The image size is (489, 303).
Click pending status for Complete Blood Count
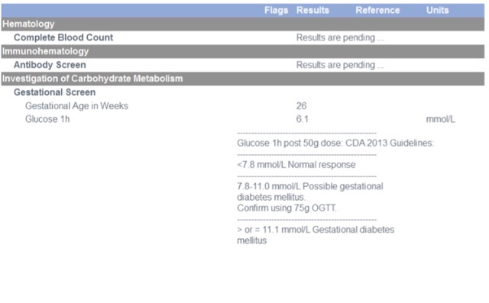339,37
